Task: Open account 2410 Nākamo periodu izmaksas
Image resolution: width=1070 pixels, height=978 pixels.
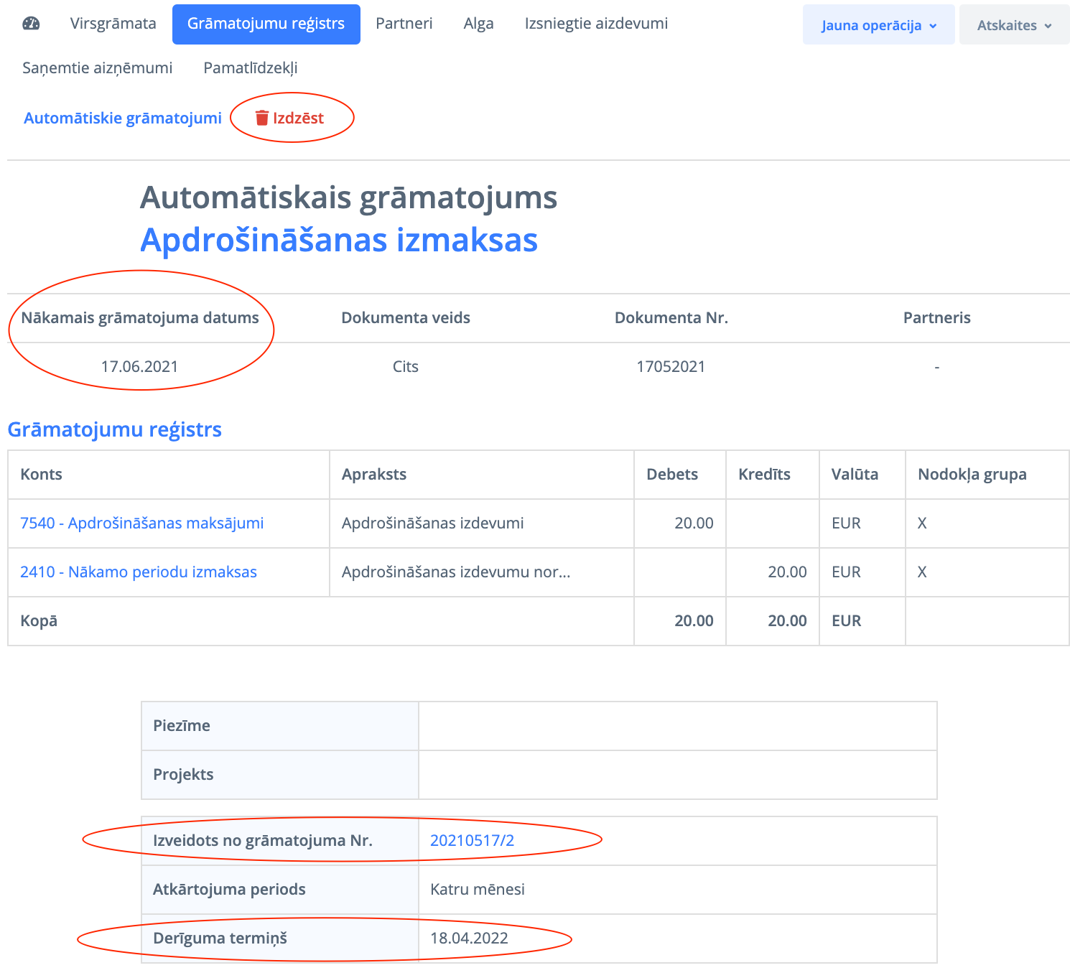Action: pos(138,572)
